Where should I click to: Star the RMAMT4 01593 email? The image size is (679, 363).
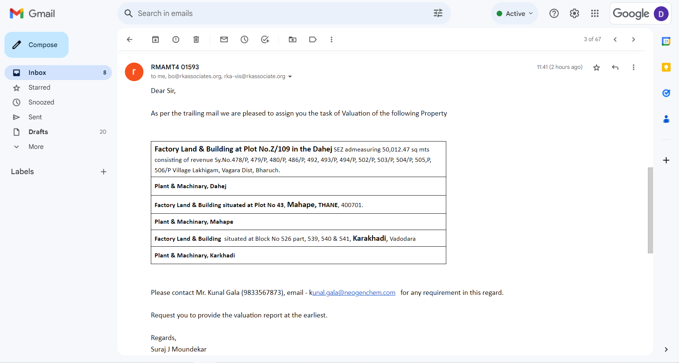coord(596,67)
